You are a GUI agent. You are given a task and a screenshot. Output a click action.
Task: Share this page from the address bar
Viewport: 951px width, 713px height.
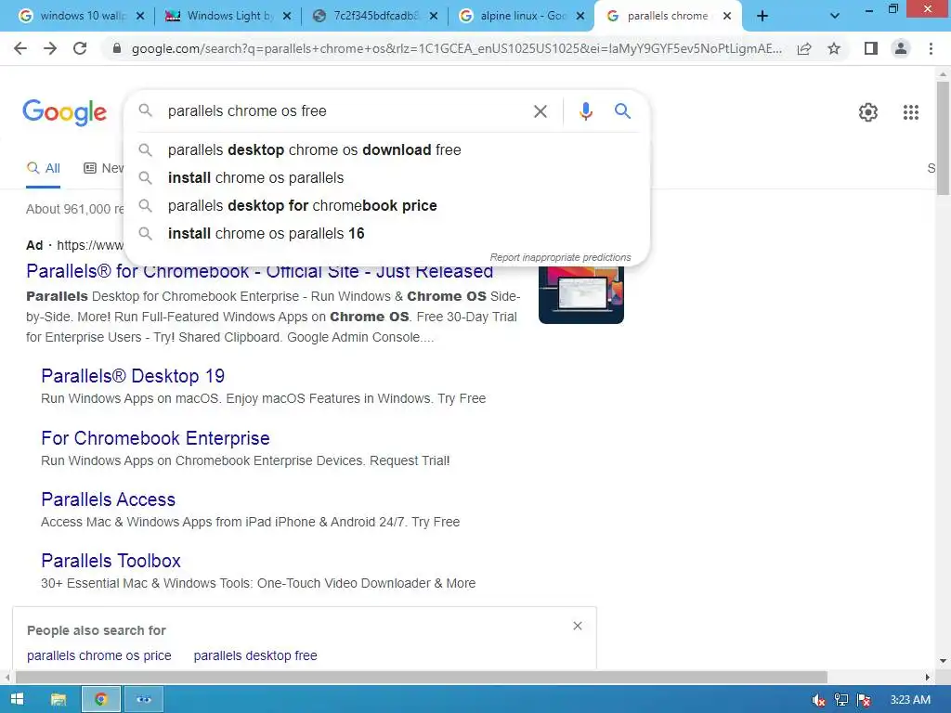pos(804,48)
